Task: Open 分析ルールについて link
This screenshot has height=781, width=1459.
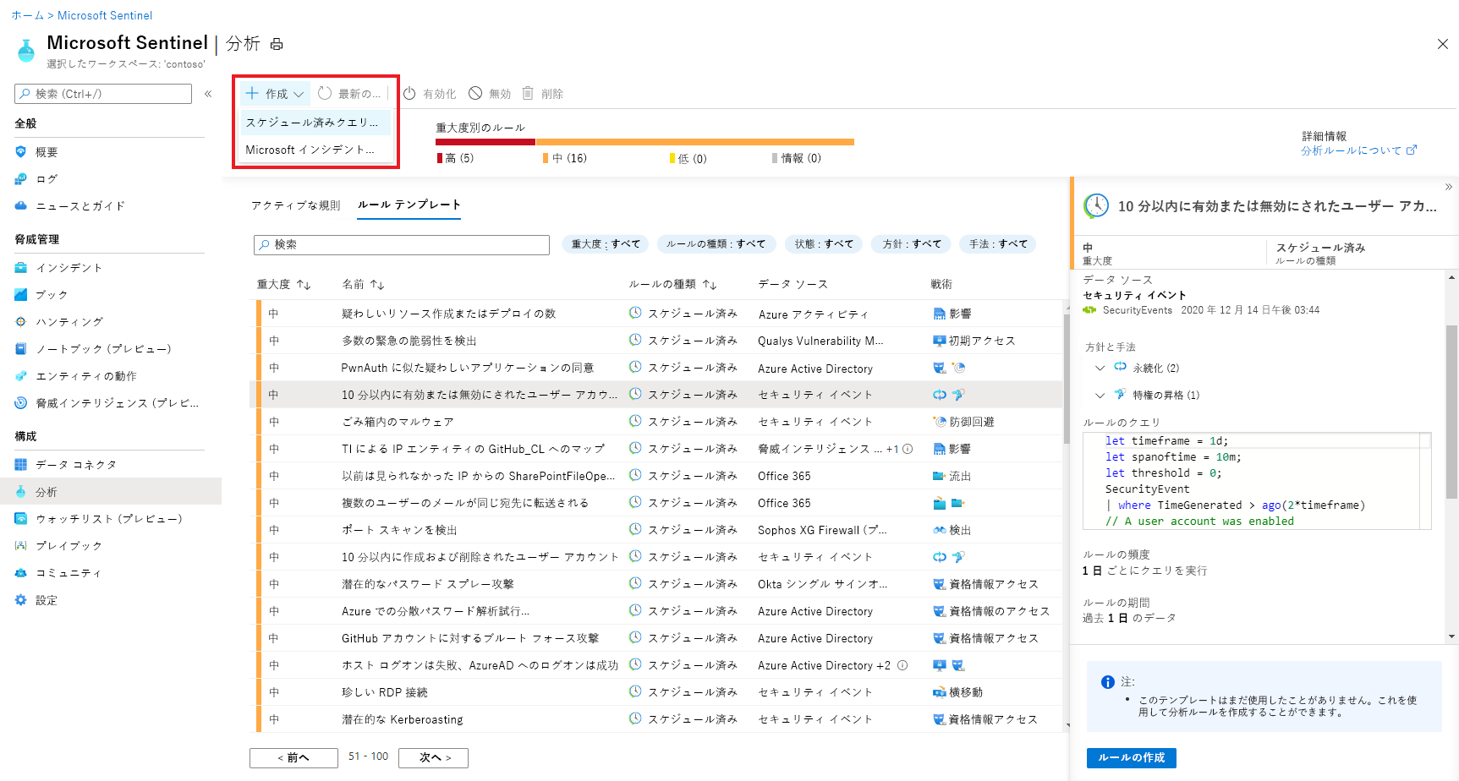Action: point(1358,150)
